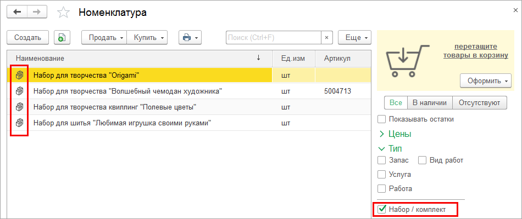Open the printer icon menu
Image resolution: width=522 pixels, height=219 pixels.
[x=190, y=37]
